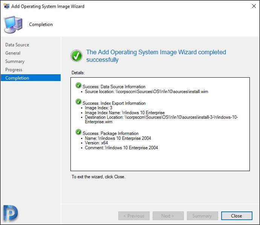Go to the Progress step in sidebar
The image size is (260, 225).
(x=14, y=70)
